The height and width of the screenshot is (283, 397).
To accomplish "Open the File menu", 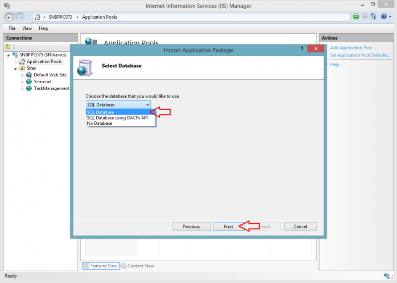I will 12,28.
